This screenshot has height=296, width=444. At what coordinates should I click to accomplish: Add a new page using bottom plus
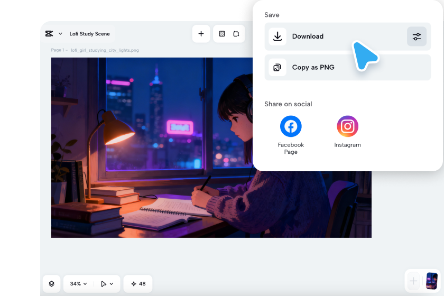point(413,281)
